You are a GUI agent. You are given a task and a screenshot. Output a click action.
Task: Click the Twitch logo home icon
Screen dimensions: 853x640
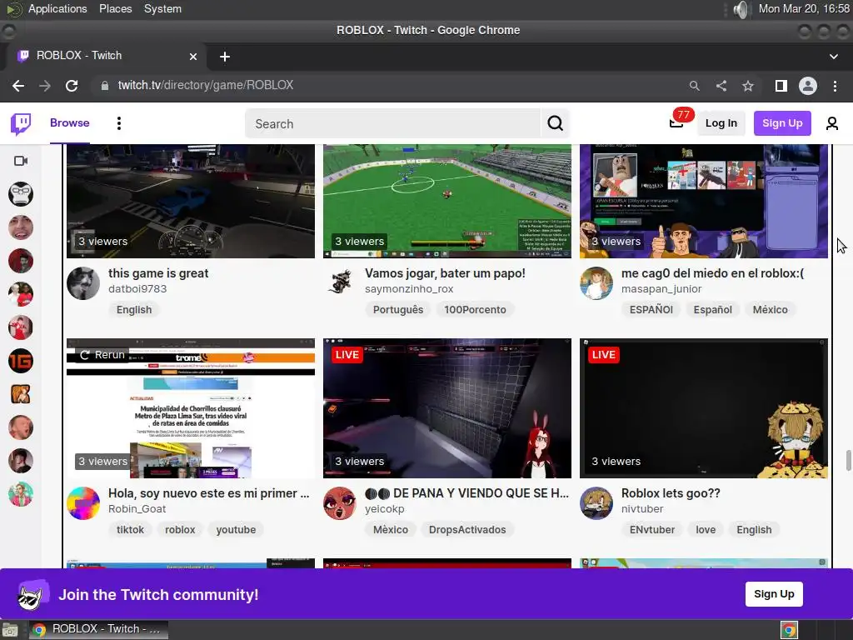21,123
